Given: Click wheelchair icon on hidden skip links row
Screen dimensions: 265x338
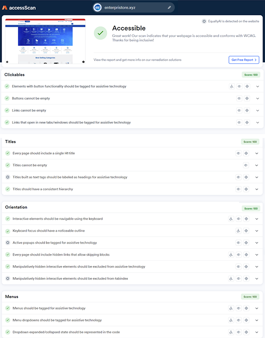Looking at the screenshot, I should [x=231, y=255].
